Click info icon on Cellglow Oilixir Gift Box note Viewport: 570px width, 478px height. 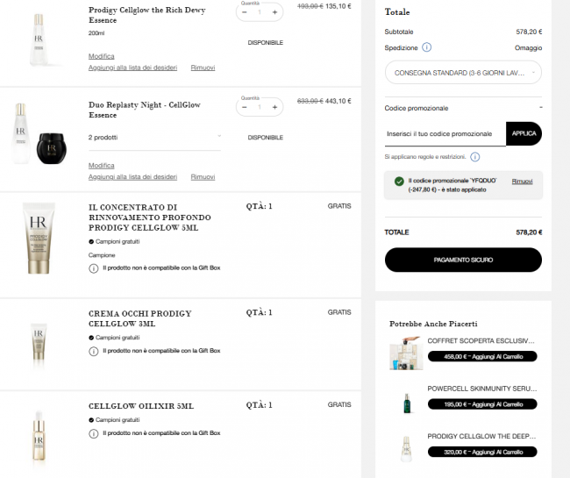click(94, 433)
